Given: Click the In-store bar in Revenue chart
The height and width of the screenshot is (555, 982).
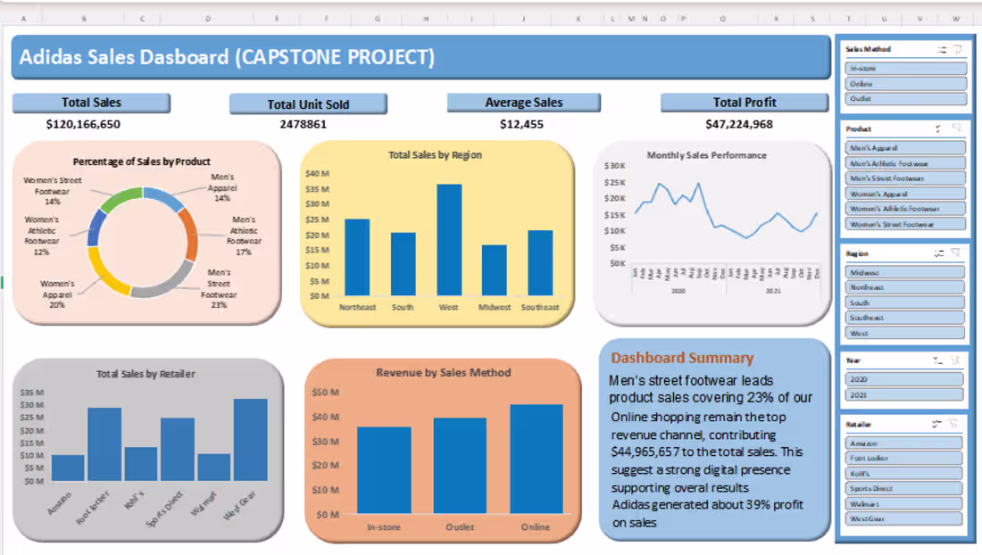Looking at the screenshot, I should click(384, 470).
